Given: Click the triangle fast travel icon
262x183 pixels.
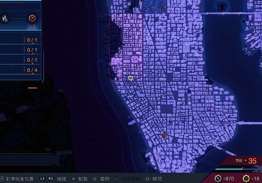Looking at the screenshot, I should 117,179.
